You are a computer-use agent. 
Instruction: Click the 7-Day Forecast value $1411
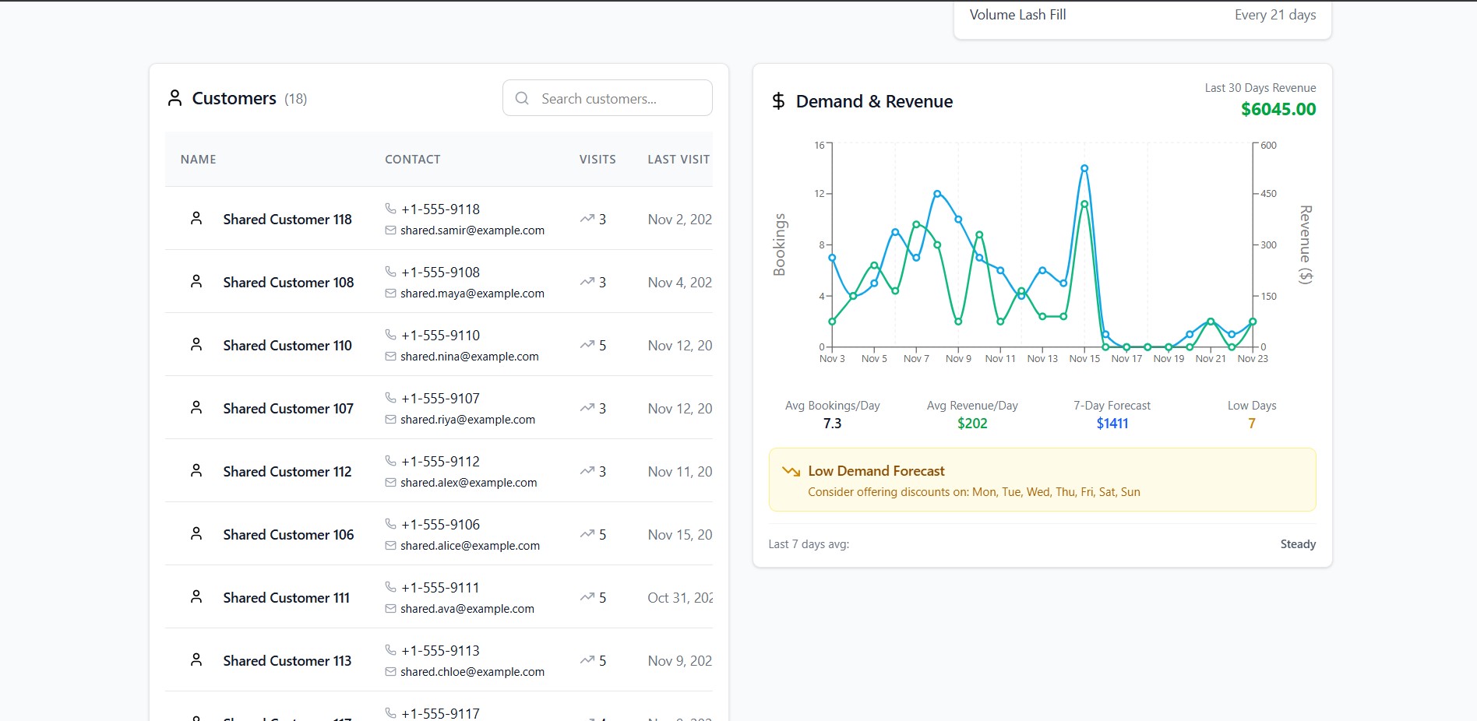click(1112, 424)
